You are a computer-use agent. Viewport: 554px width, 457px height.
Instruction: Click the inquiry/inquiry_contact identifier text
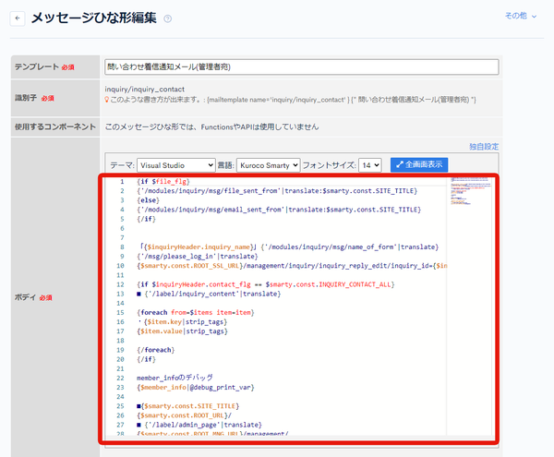[x=145, y=90]
